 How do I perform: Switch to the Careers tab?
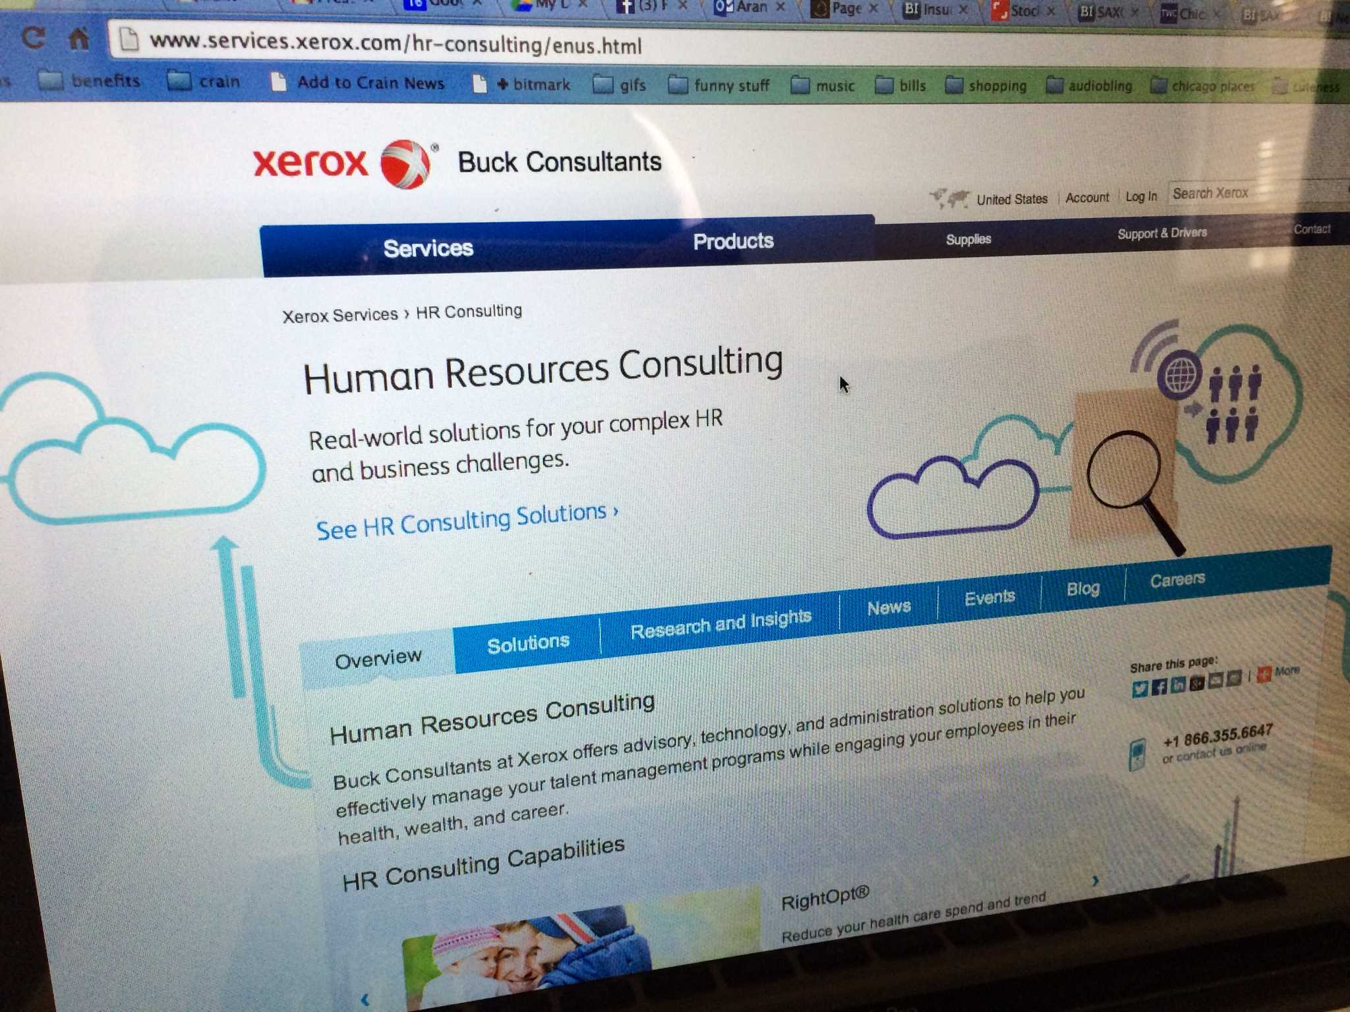(1177, 580)
